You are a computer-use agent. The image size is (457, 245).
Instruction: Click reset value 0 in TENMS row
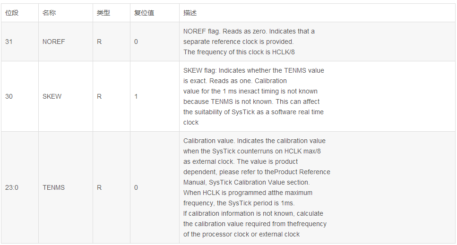click(136, 187)
